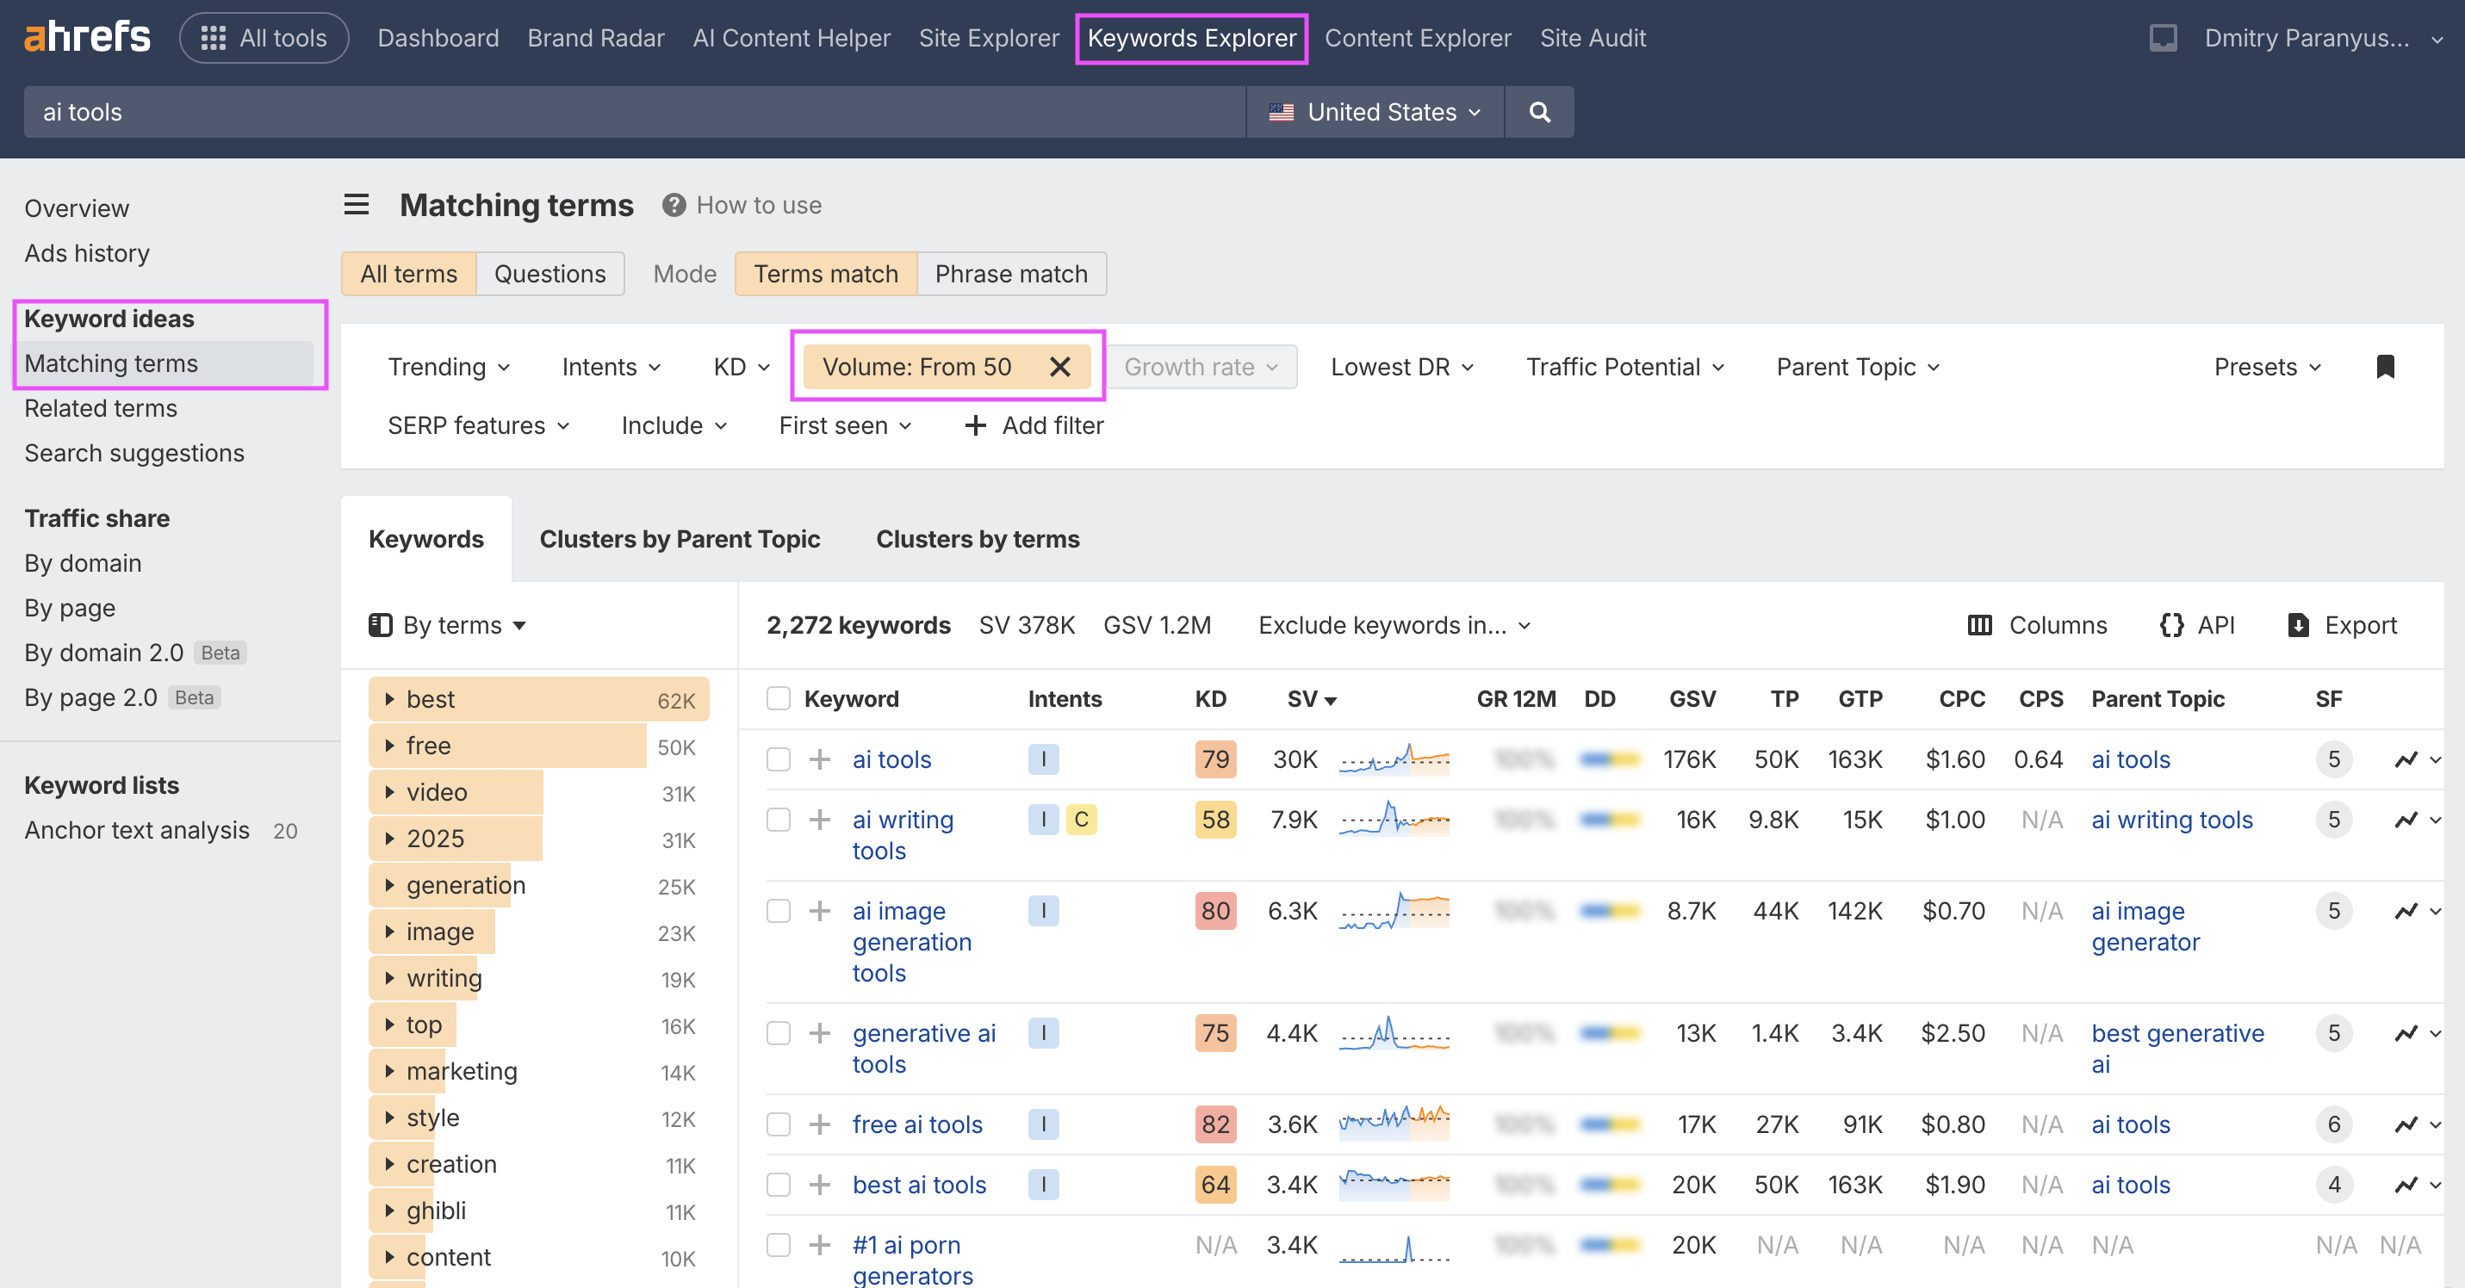Add 'best ai tools' via plus icon
The image size is (2465, 1288).
click(819, 1185)
